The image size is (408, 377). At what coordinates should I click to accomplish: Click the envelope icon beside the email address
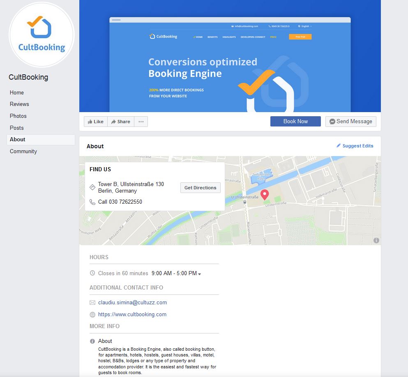tap(92, 302)
